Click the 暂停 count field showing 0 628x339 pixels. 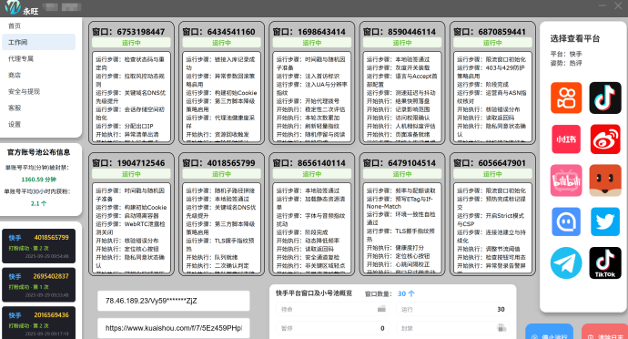[x=332, y=328]
